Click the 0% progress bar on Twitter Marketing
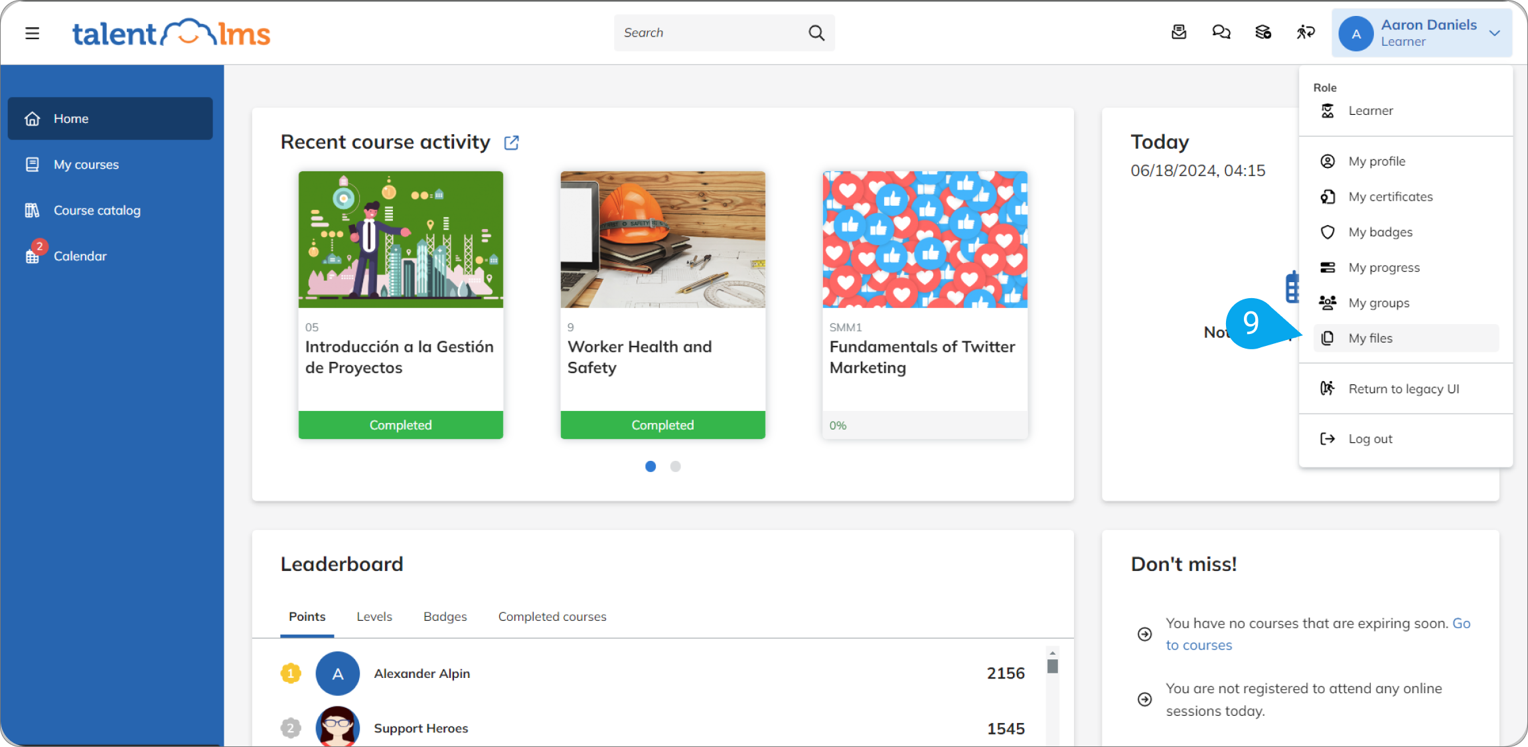 [x=925, y=425]
